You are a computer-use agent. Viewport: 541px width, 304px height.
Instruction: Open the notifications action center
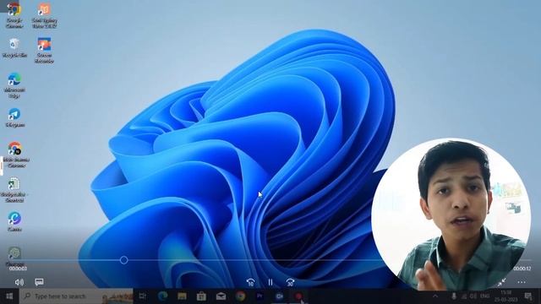point(527,296)
